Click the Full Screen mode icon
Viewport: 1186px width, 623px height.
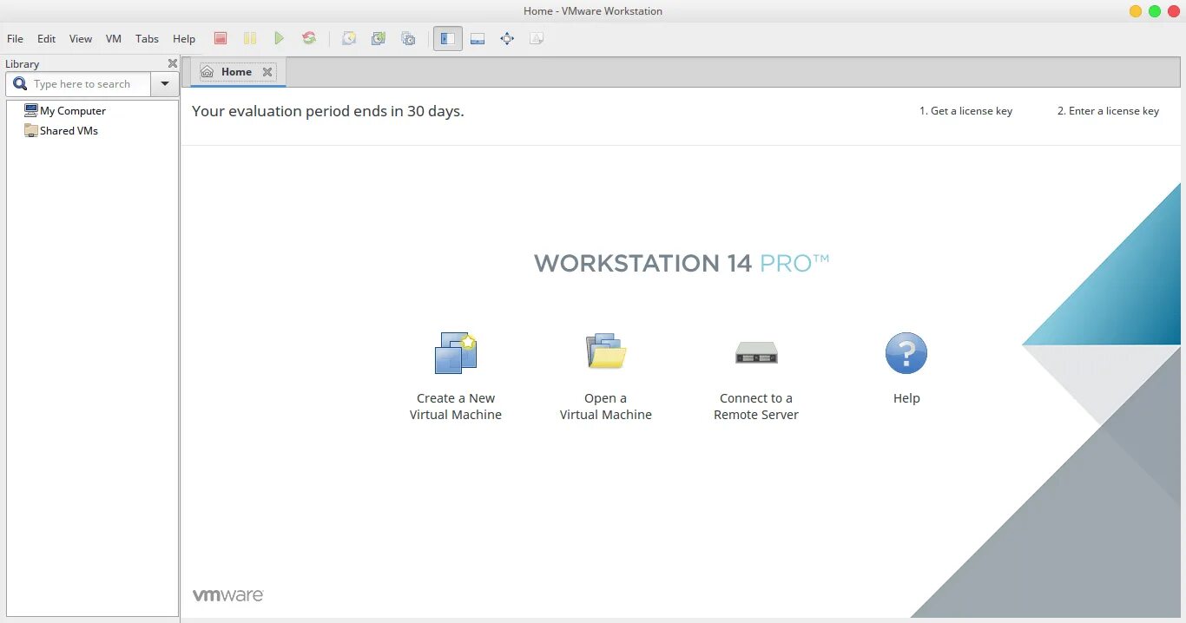[507, 38]
